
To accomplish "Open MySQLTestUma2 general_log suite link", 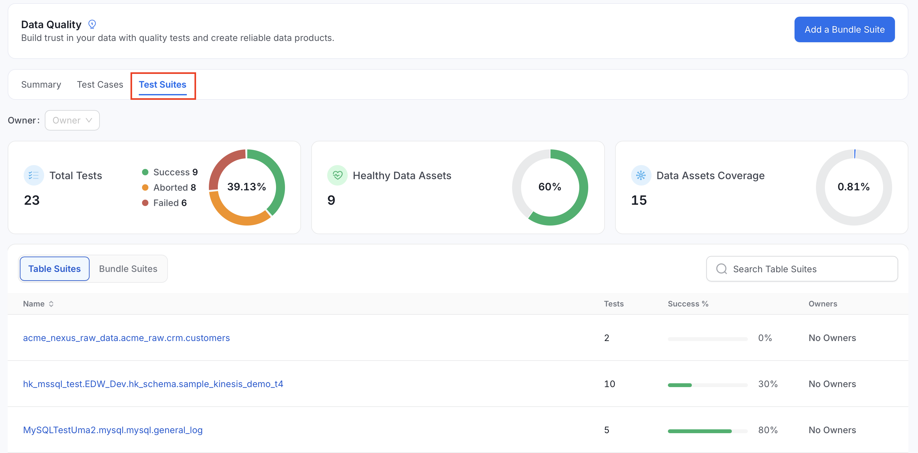I will tap(113, 430).
